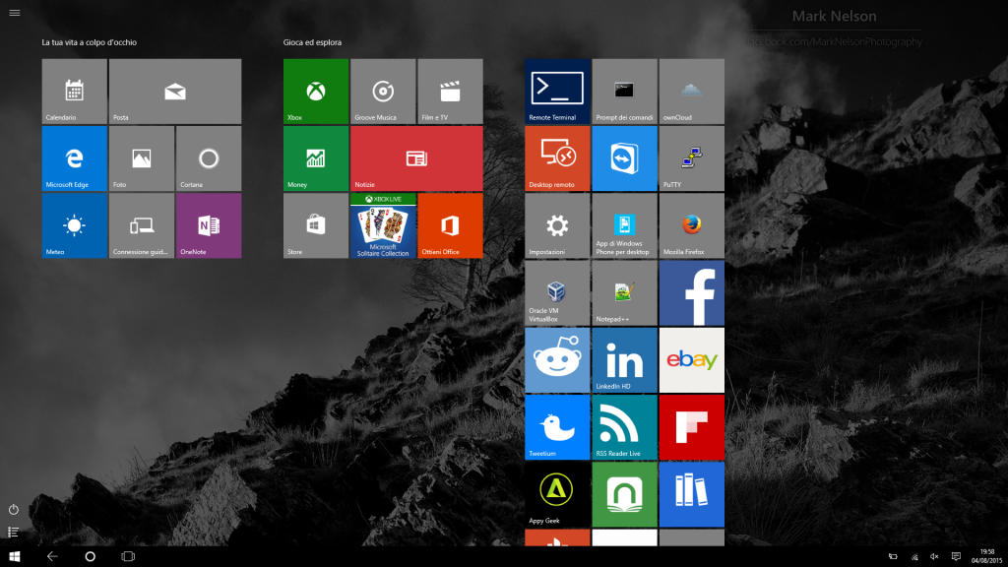Open the Xbox tile
Image resolution: width=1008 pixels, height=567 pixels.
(316, 92)
